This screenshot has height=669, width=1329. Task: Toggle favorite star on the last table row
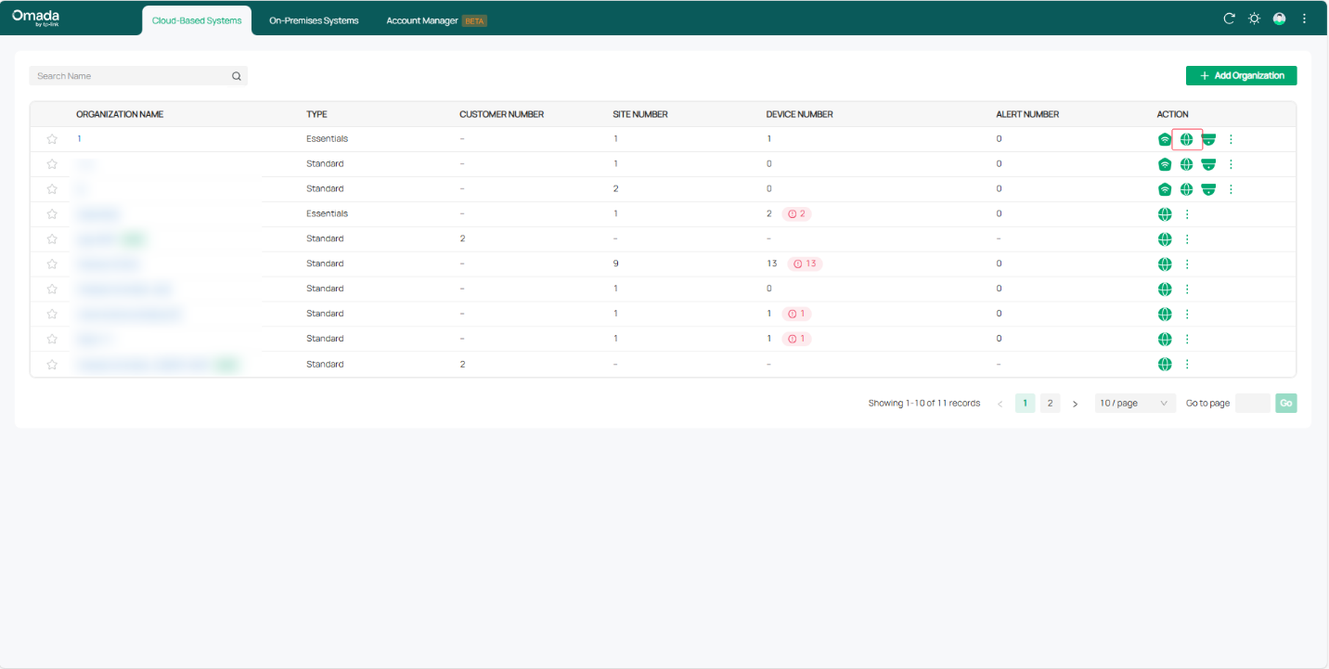52,365
